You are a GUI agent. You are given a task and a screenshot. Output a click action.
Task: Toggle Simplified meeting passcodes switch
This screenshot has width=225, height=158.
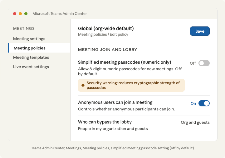click(204, 63)
